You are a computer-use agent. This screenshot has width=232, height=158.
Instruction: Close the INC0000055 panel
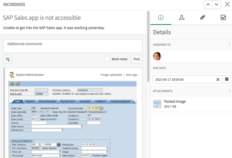[x=227, y=5]
